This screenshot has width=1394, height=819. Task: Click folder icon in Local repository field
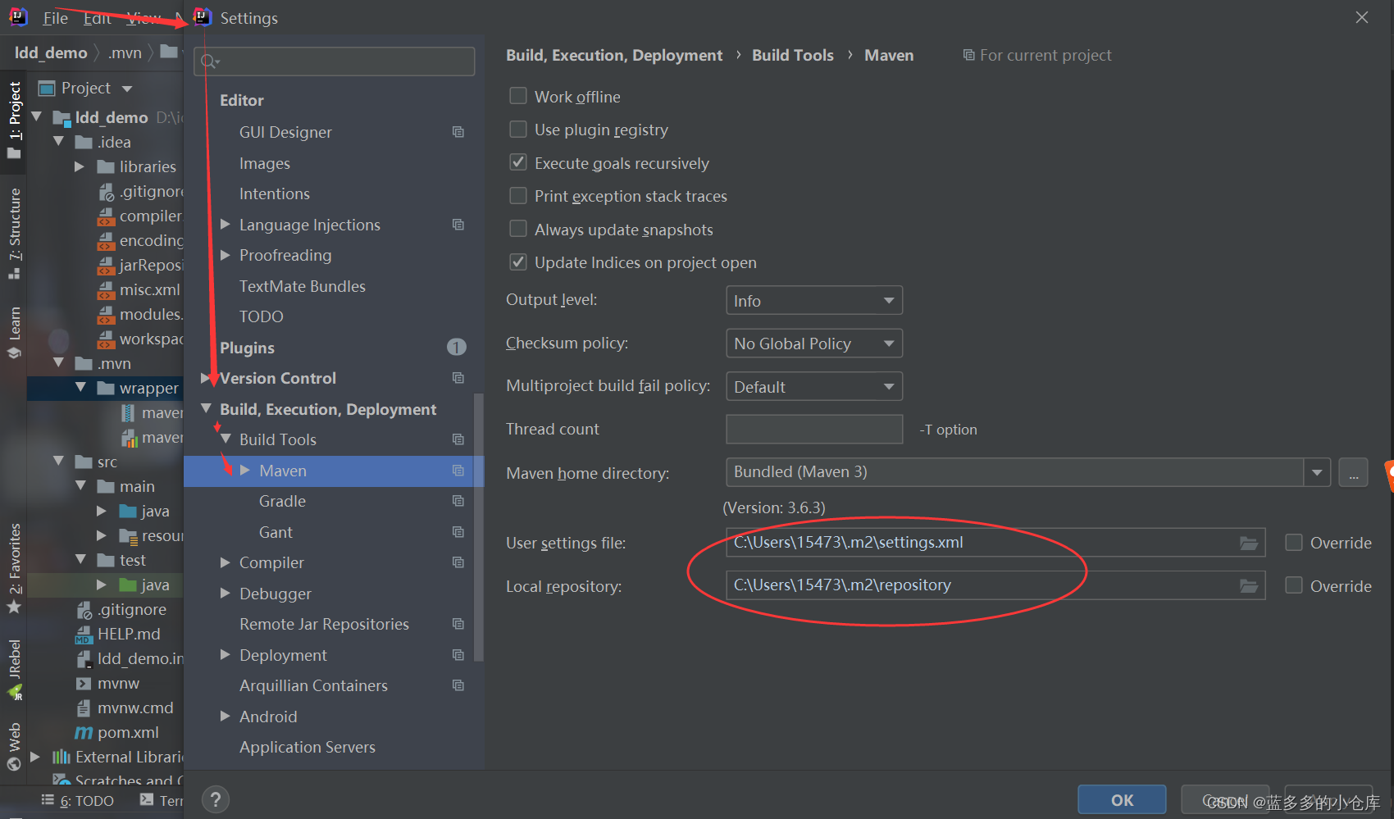click(1248, 585)
